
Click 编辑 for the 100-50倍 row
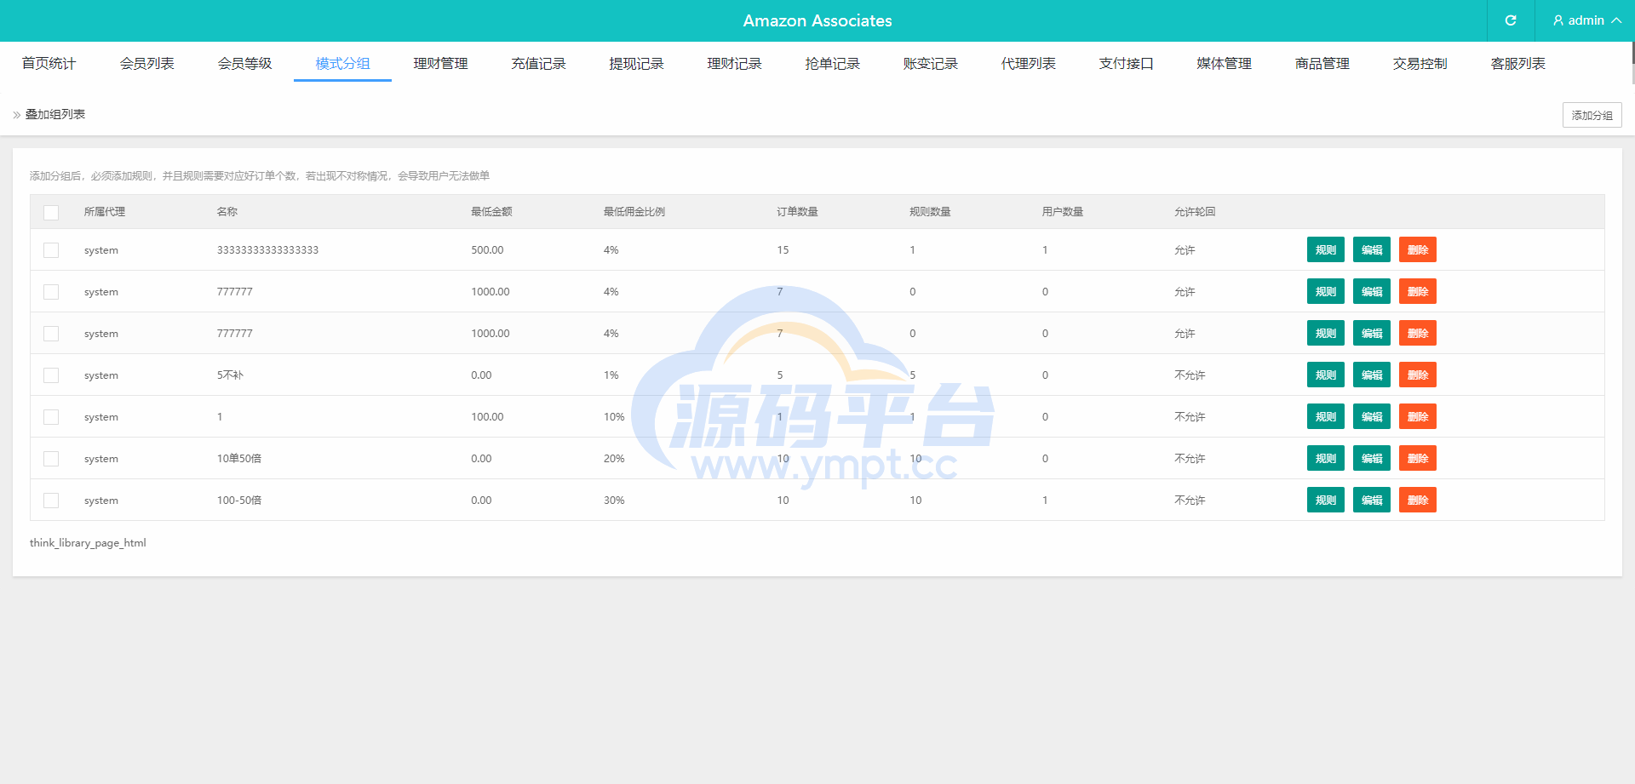1372,500
